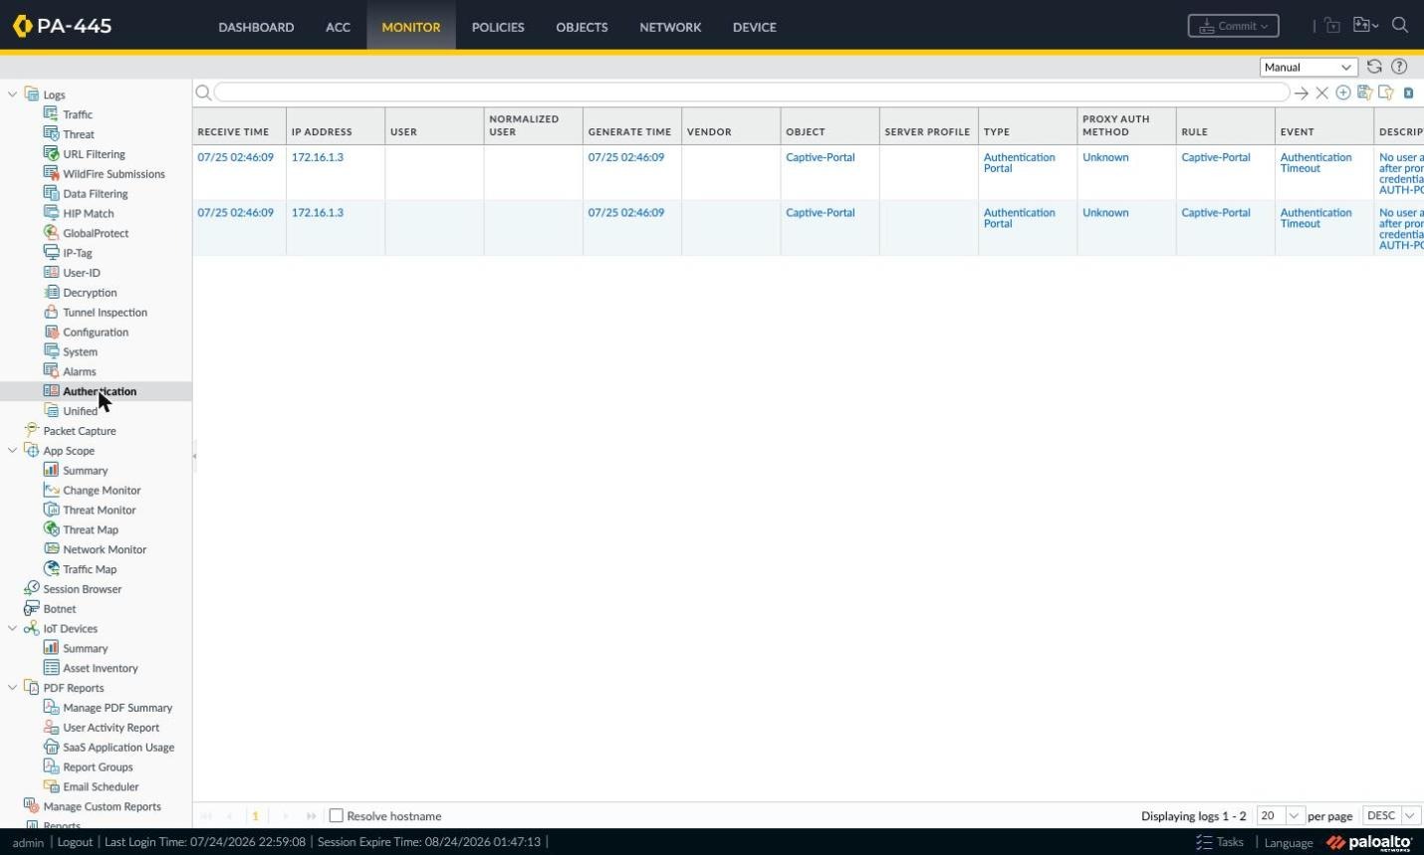The height and width of the screenshot is (855, 1424).
Task: Change the logs per page dropdown
Action: coord(1281,815)
